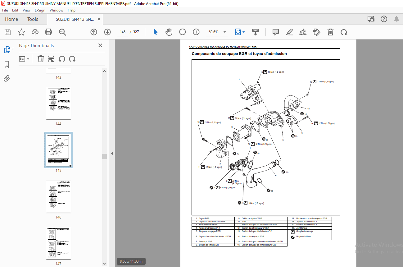
Task: Delete page with toolbar trash icon
Action: [331, 32]
